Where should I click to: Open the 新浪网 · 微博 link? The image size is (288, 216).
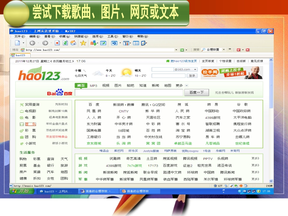[123, 105]
